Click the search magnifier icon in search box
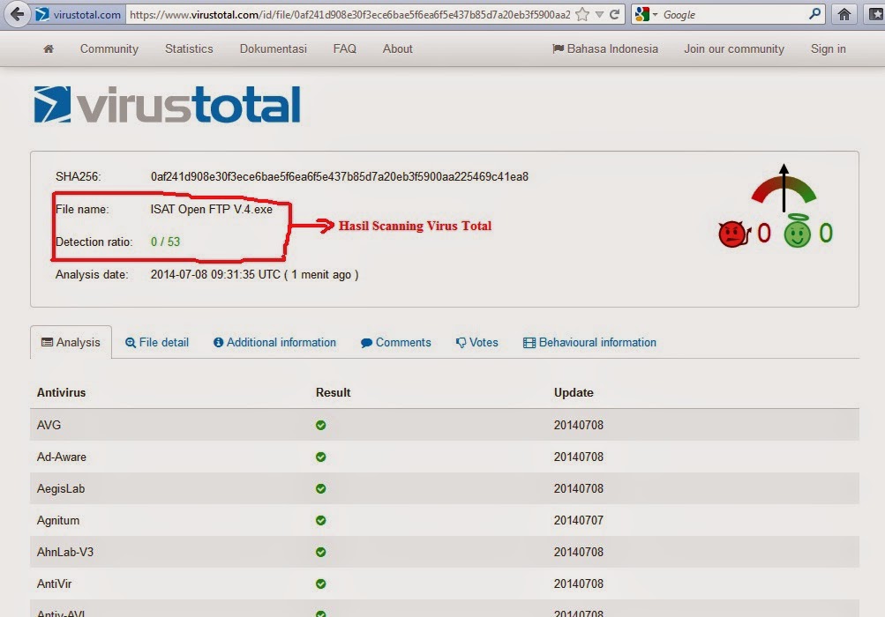This screenshot has height=617, width=885. pyautogui.click(x=814, y=14)
